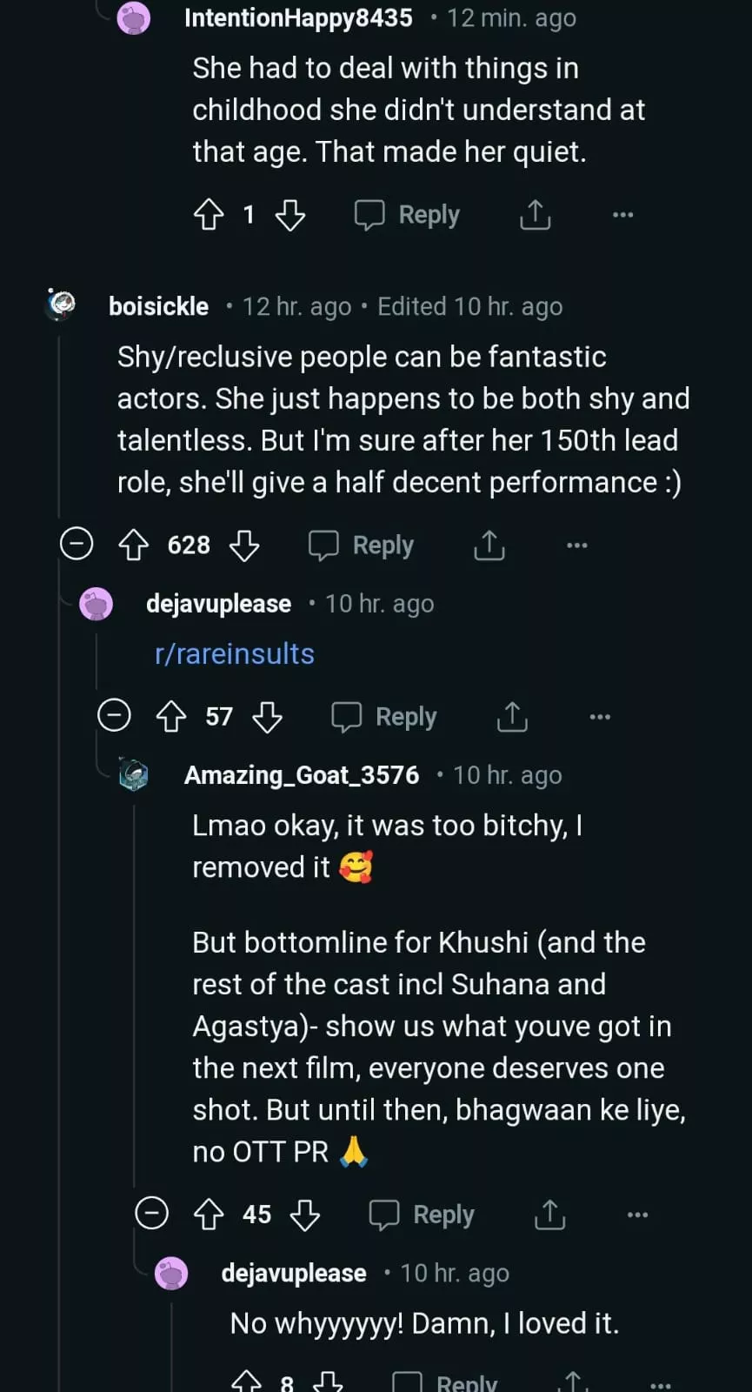Reply to boisickle's comment
The height and width of the screenshot is (1392, 752).
[362, 545]
